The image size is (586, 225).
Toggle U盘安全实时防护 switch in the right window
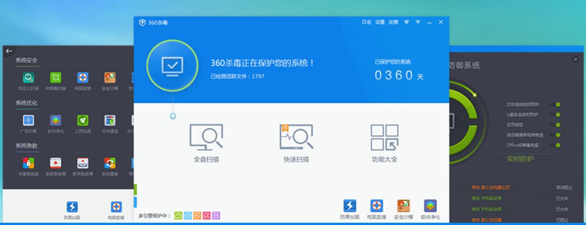click(x=556, y=115)
